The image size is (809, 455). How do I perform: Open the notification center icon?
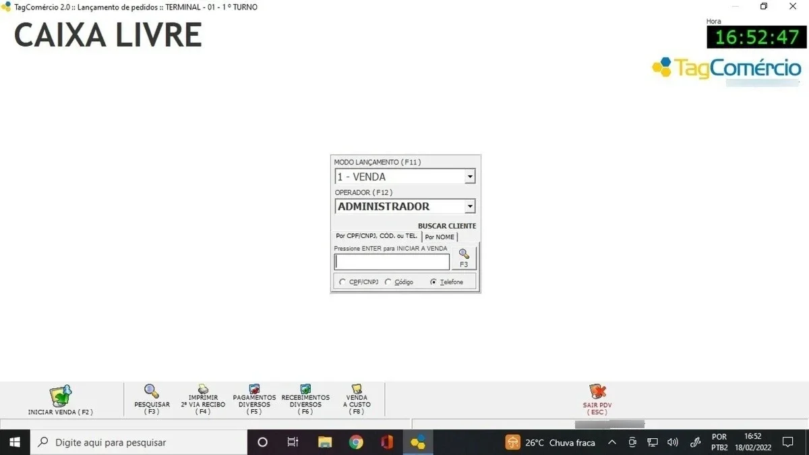point(787,442)
